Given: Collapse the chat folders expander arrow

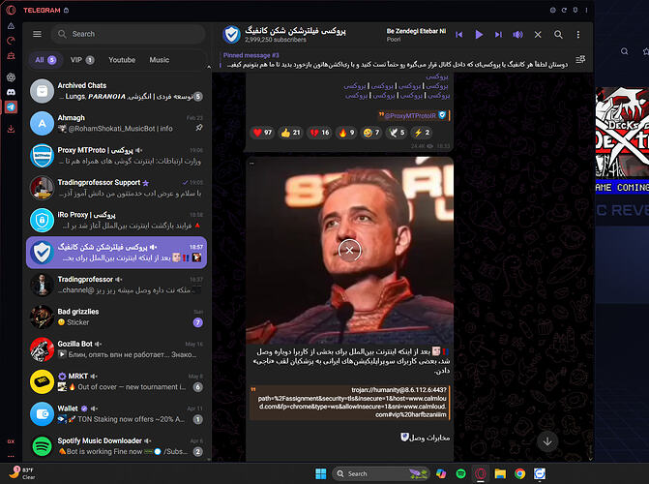Looking at the screenshot, I should point(209,67).
